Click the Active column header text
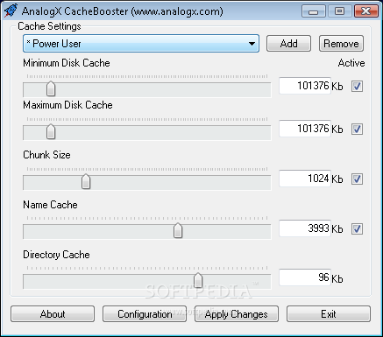Viewport: 383px width, 337px height. [351, 63]
